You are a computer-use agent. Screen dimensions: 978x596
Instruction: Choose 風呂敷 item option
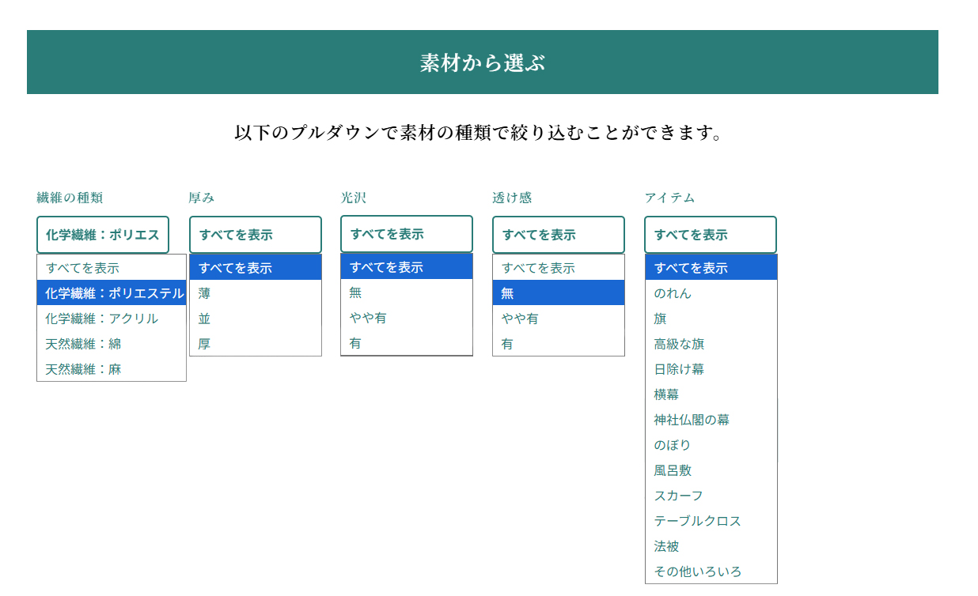[711, 470]
